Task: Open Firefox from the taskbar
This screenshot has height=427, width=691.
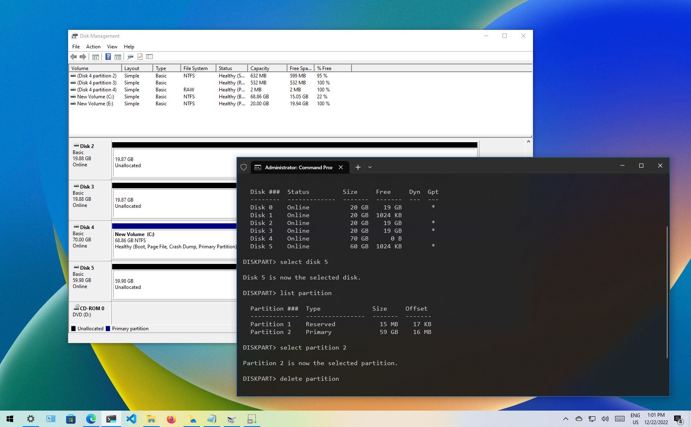Action: pos(171,419)
